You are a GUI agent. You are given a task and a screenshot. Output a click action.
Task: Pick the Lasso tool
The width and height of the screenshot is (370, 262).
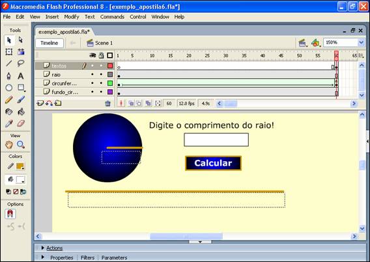point(21,64)
